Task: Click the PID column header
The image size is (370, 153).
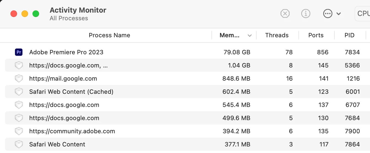Action: 349,35
